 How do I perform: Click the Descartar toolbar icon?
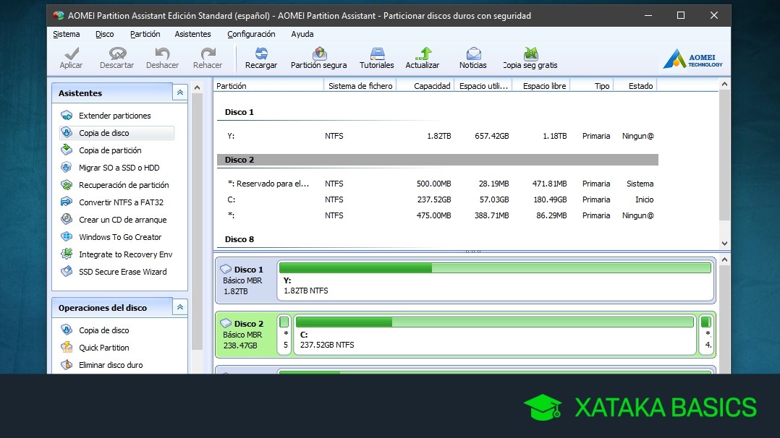point(117,58)
